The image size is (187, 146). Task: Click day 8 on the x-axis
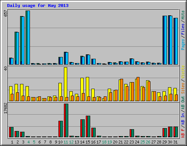pyautogui.click(x=50, y=142)
